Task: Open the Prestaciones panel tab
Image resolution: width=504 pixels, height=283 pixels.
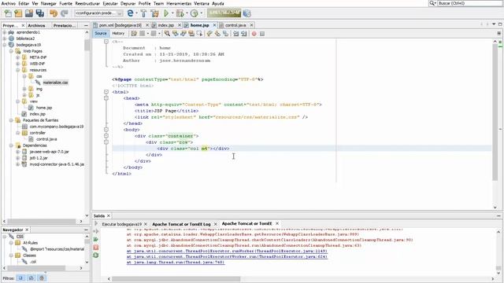Action: coord(65,25)
